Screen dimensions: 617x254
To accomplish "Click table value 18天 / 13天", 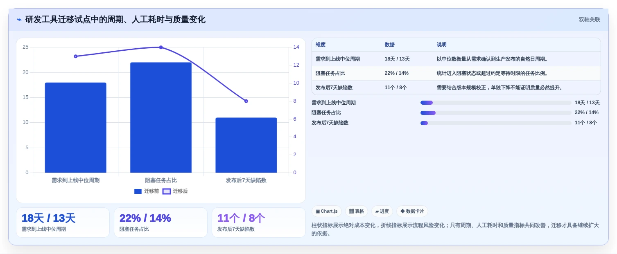I will (397, 59).
